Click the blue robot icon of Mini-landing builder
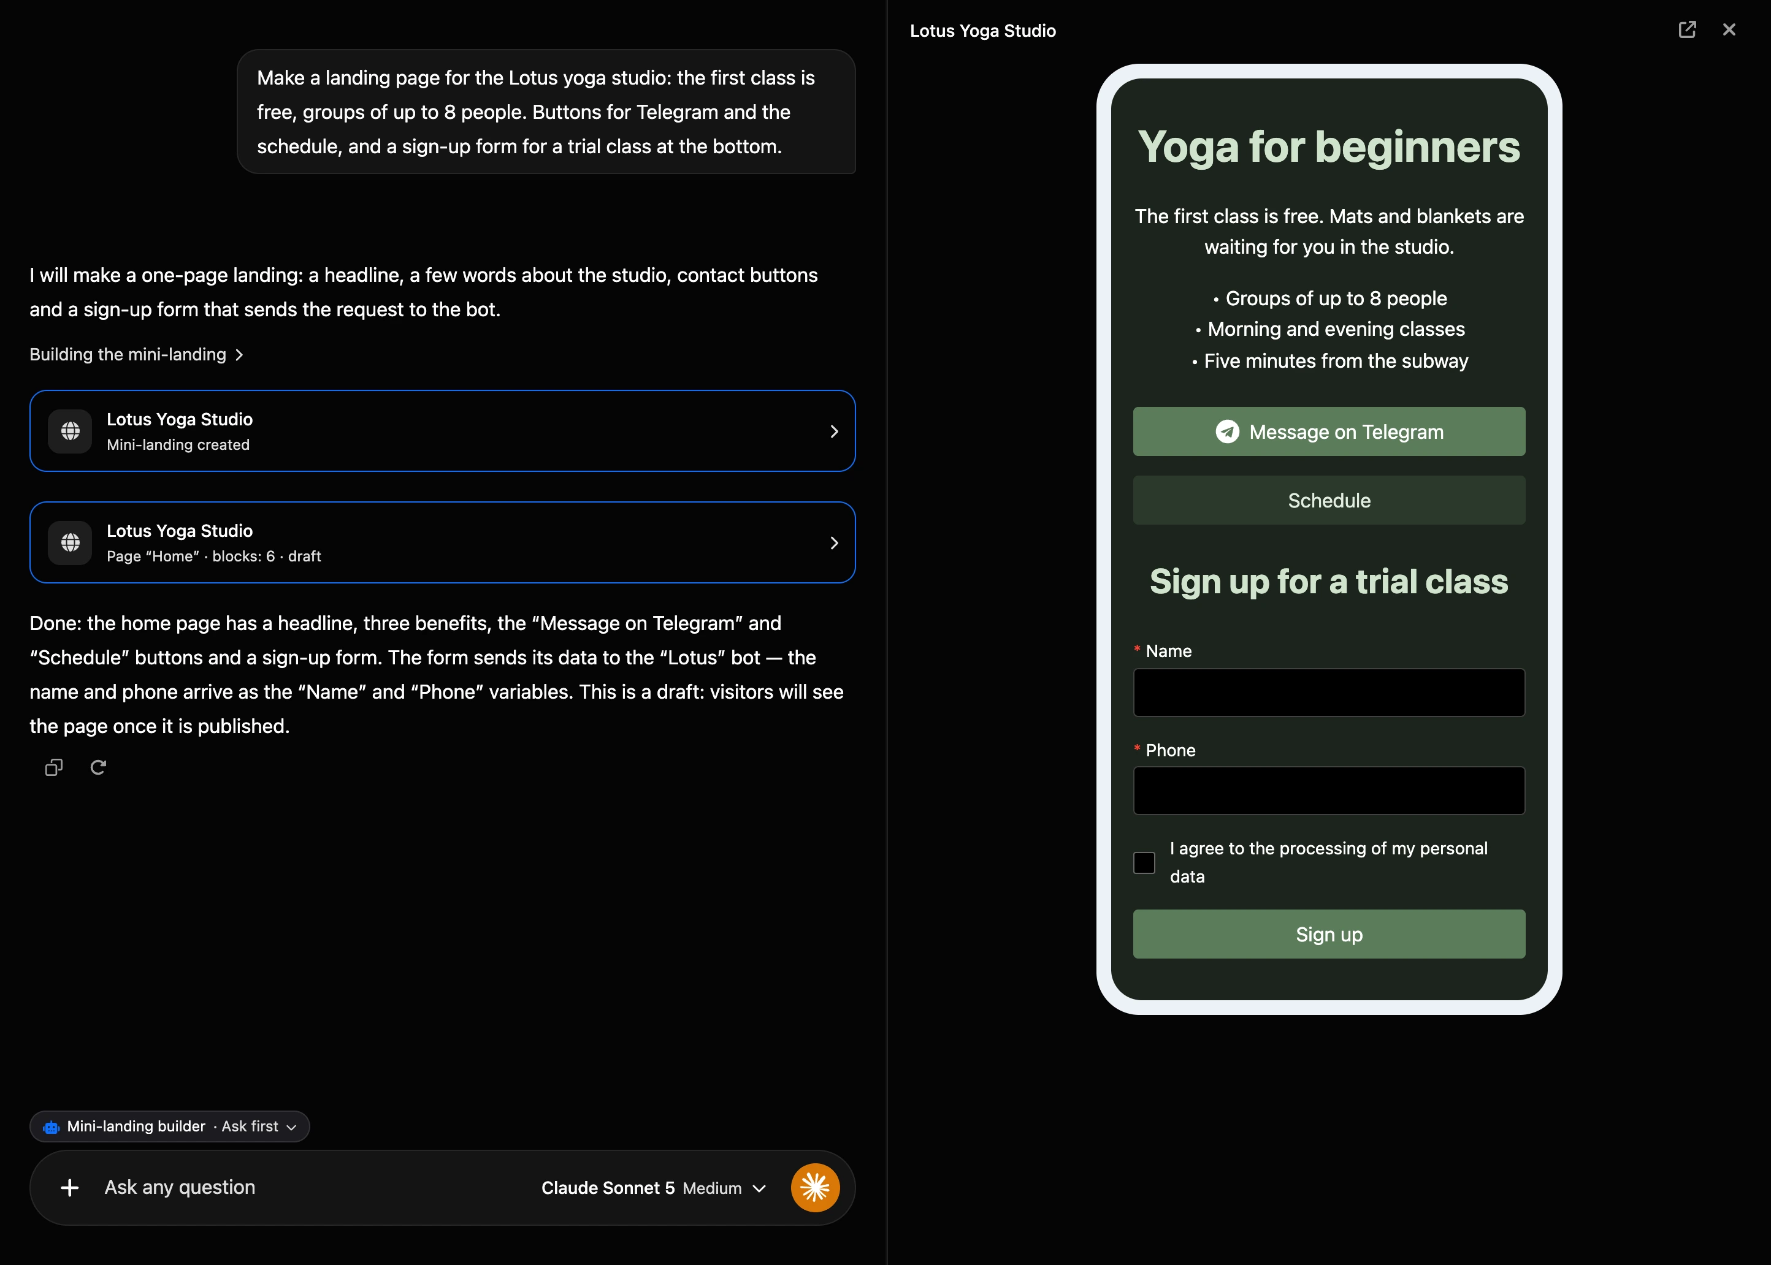The width and height of the screenshot is (1771, 1265). click(52, 1127)
